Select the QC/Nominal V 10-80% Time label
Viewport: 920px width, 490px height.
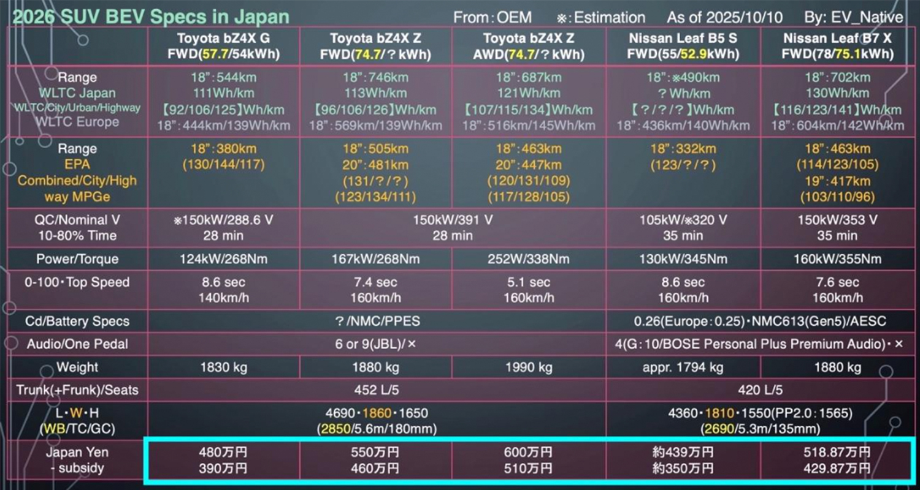click(x=76, y=228)
